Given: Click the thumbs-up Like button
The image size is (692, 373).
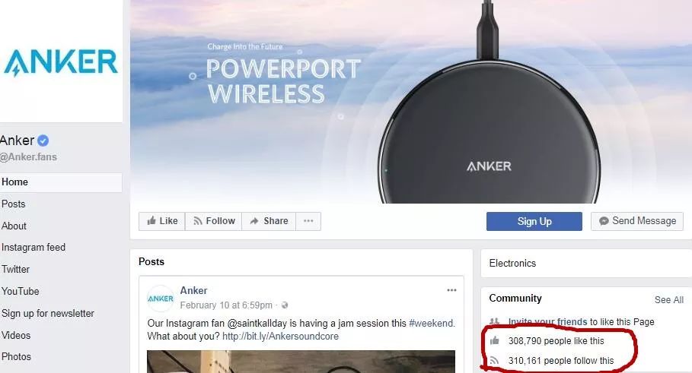Looking at the screenshot, I should pos(162,221).
